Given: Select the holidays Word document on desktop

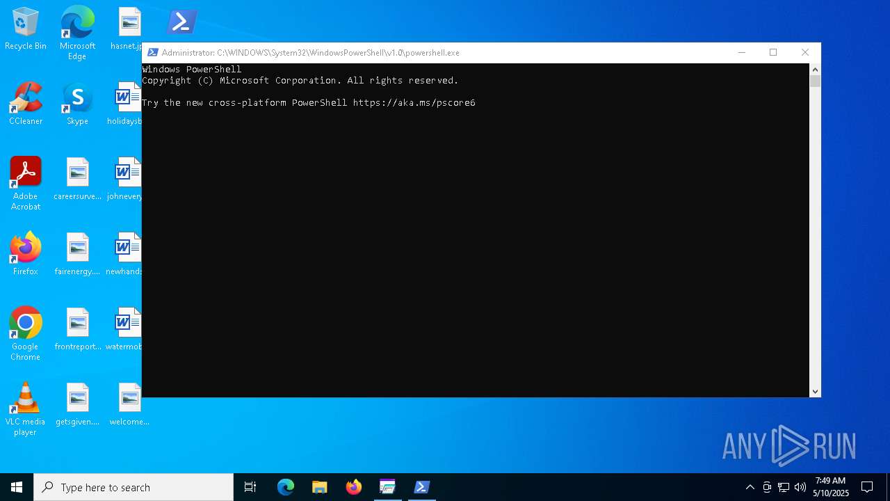Looking at the screenshot, I should (126, 104).
